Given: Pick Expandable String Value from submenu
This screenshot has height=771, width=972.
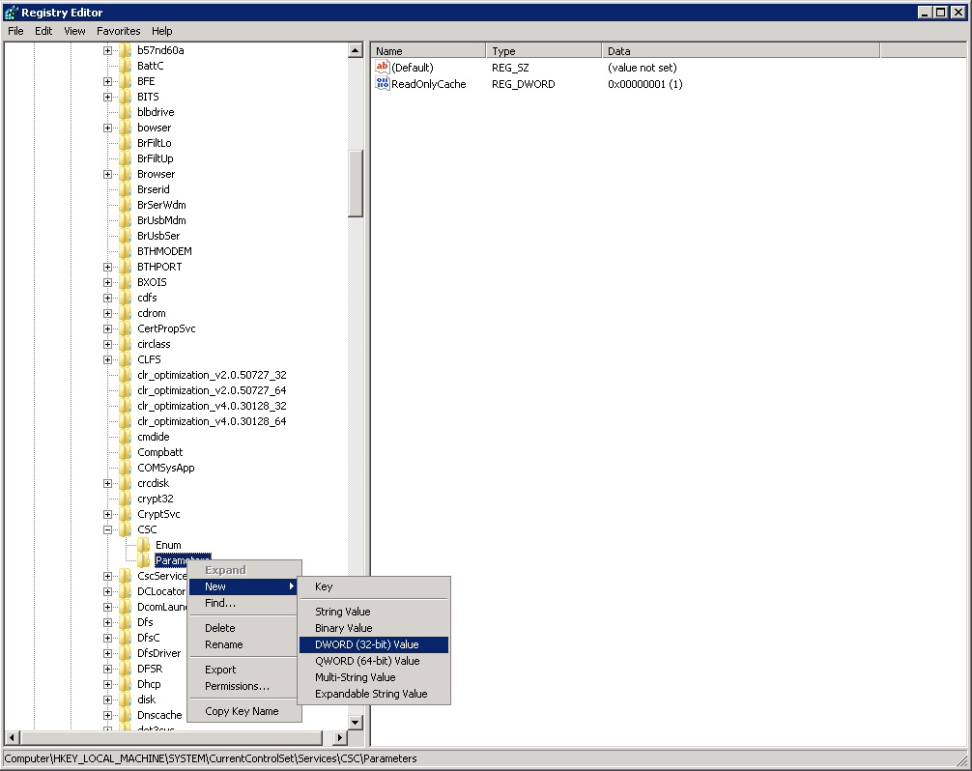Looking at the screenshot, I should (x=374, y=694).
